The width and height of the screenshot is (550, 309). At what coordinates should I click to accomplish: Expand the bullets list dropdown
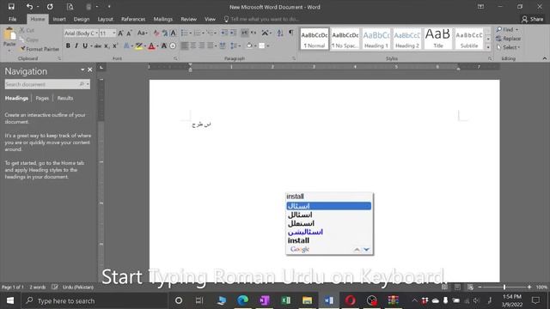191,33
